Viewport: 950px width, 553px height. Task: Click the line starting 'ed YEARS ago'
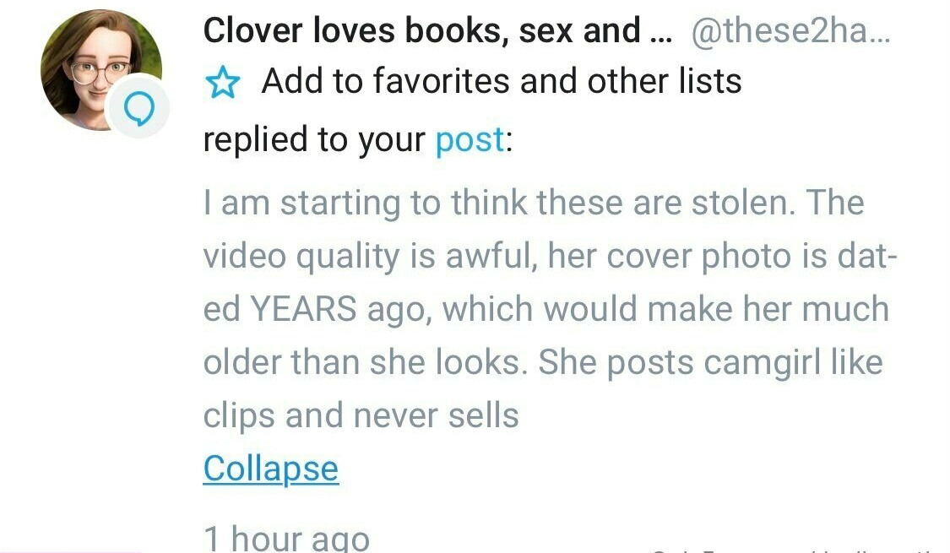coord(546,309)
